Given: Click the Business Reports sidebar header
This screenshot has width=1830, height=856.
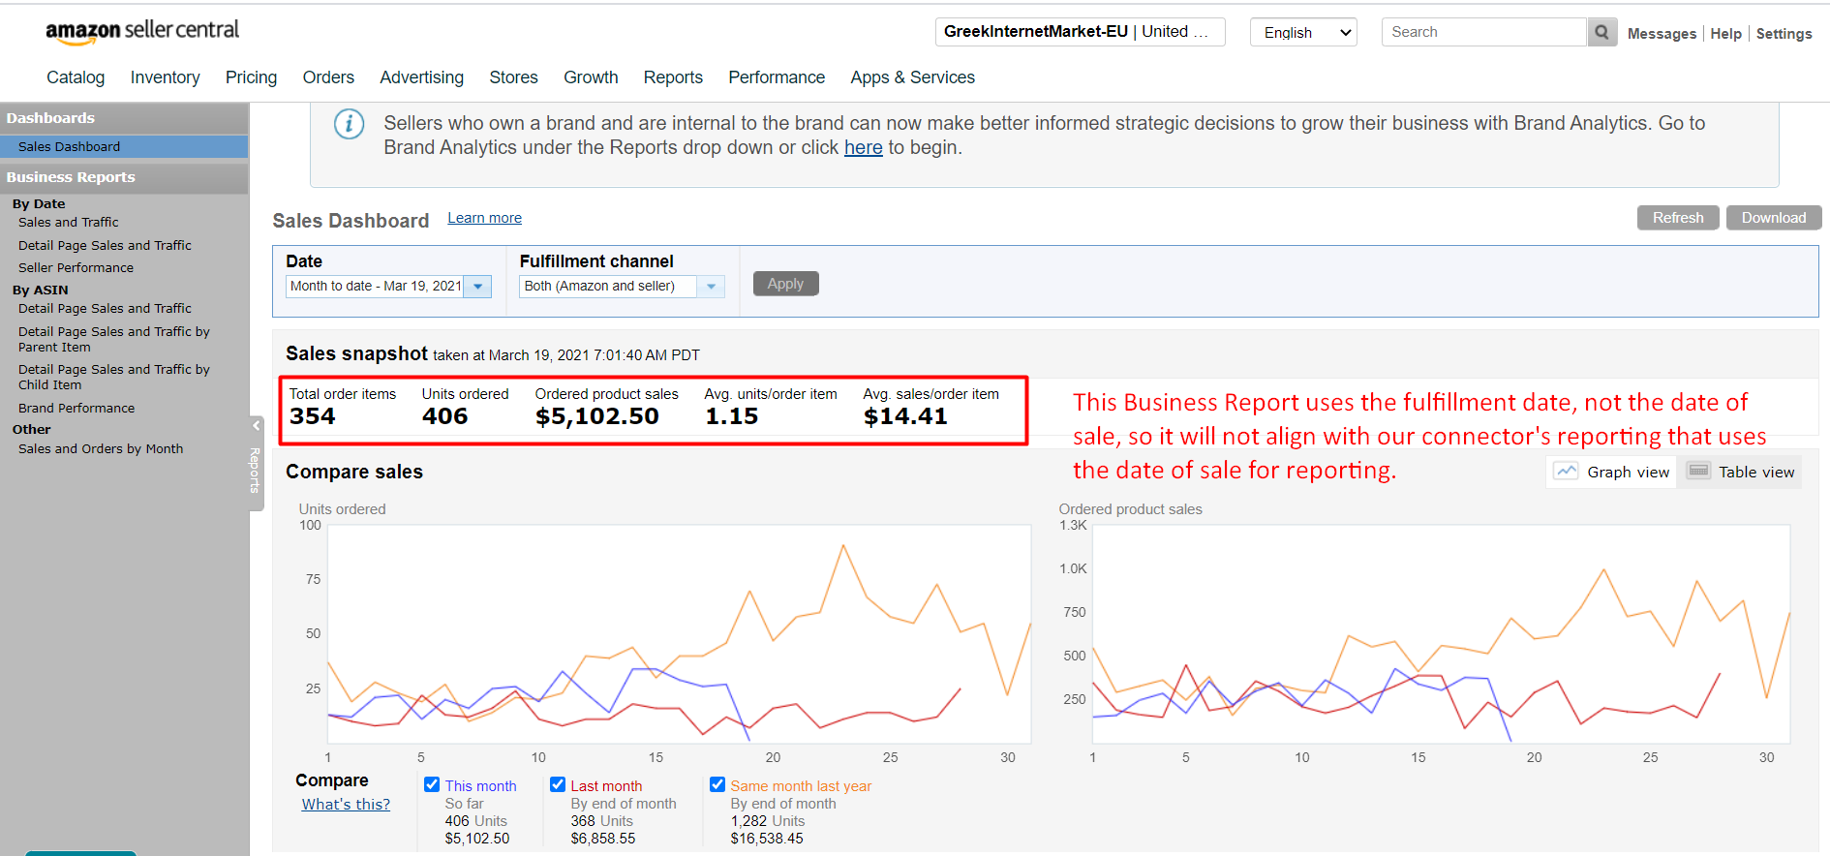Looking at the screenshot, I should [124, 177].
